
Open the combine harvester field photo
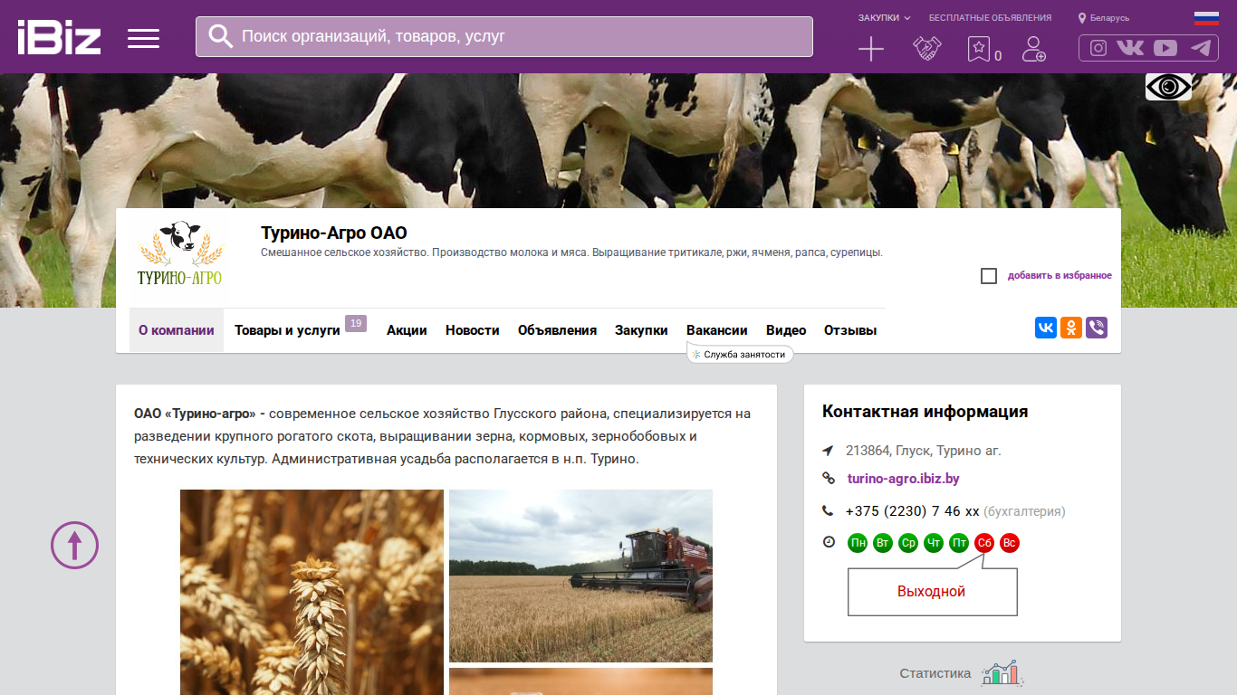click(x=580, y=576)
